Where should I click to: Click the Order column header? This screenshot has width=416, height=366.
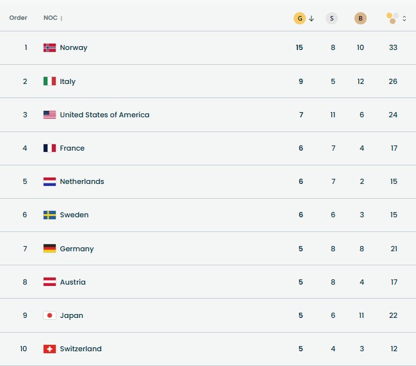point(18,18)
